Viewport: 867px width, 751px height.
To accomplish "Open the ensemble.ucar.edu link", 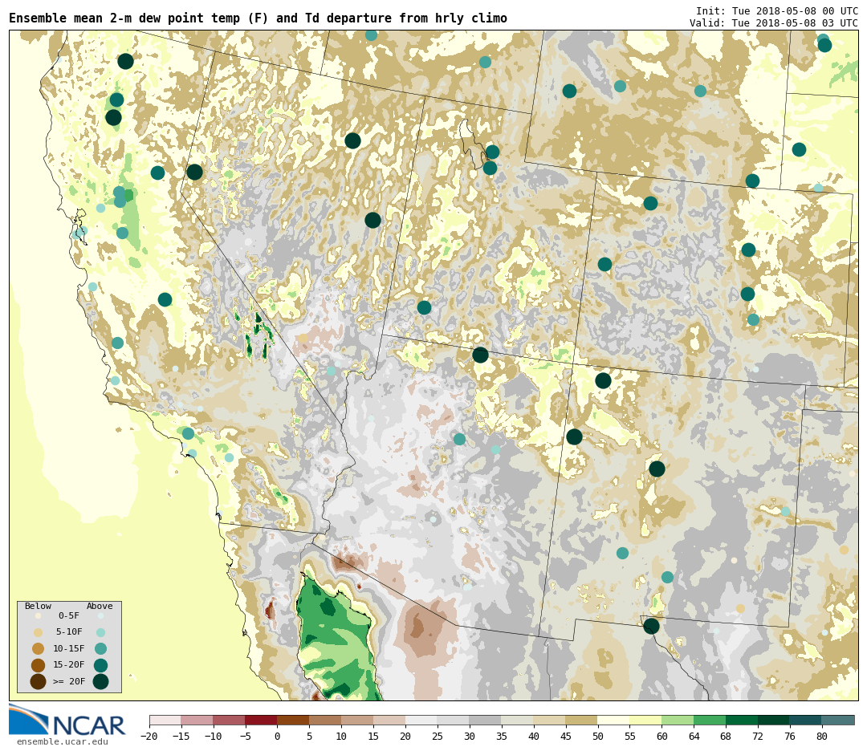I will coord(62,741).
